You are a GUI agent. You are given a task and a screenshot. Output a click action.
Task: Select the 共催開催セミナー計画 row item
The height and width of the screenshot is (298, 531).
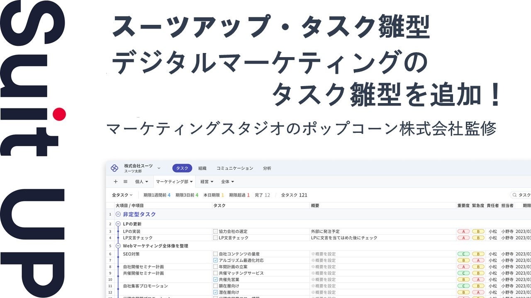tap(143, 273)
